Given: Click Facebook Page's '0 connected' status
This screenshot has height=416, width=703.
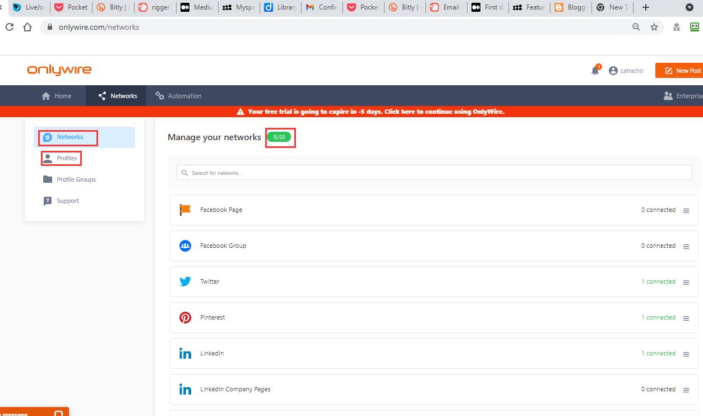Looking at the screenshot, I should tap(658, 210).
